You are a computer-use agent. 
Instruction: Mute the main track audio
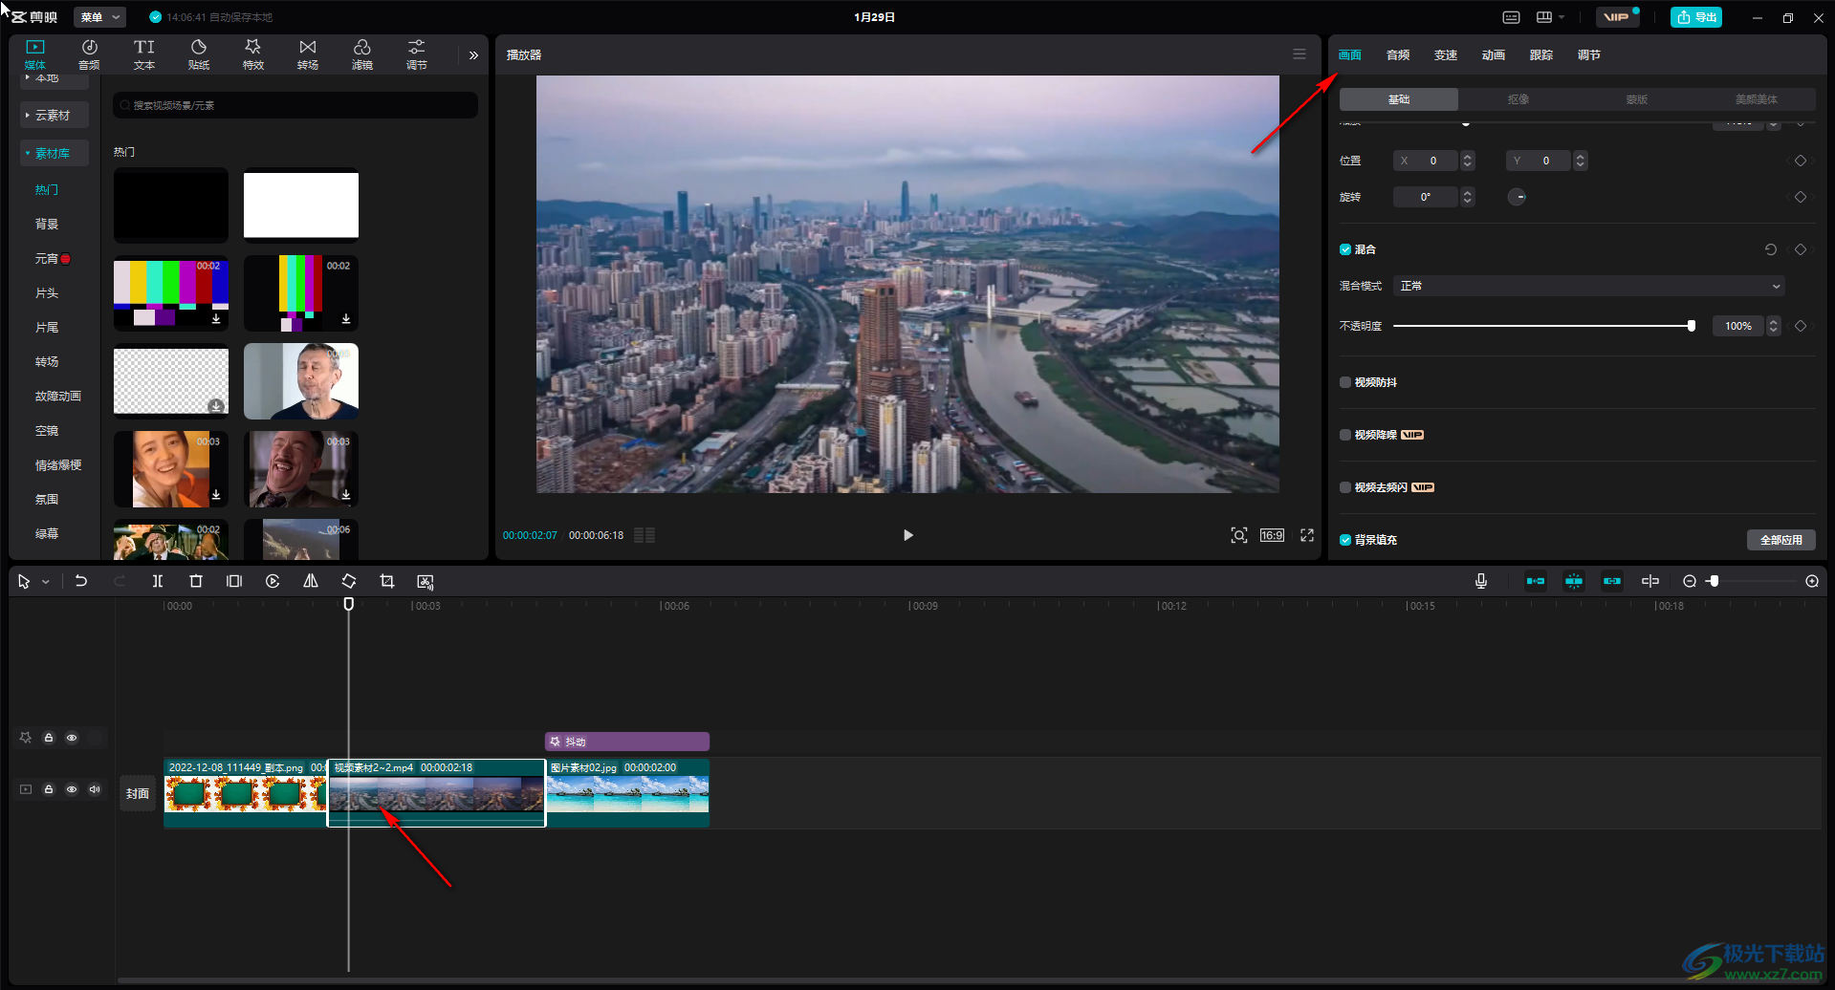click(95, 789)
